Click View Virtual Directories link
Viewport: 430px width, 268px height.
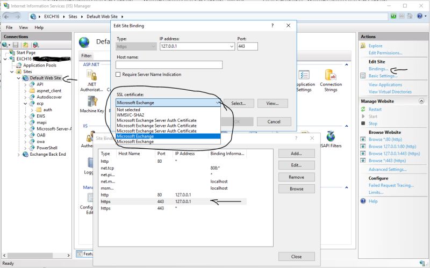pos(390,92)
